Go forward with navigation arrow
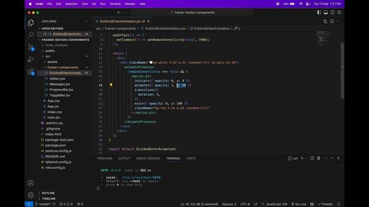This screenshot has height=207, width=369. click(126, 13)
